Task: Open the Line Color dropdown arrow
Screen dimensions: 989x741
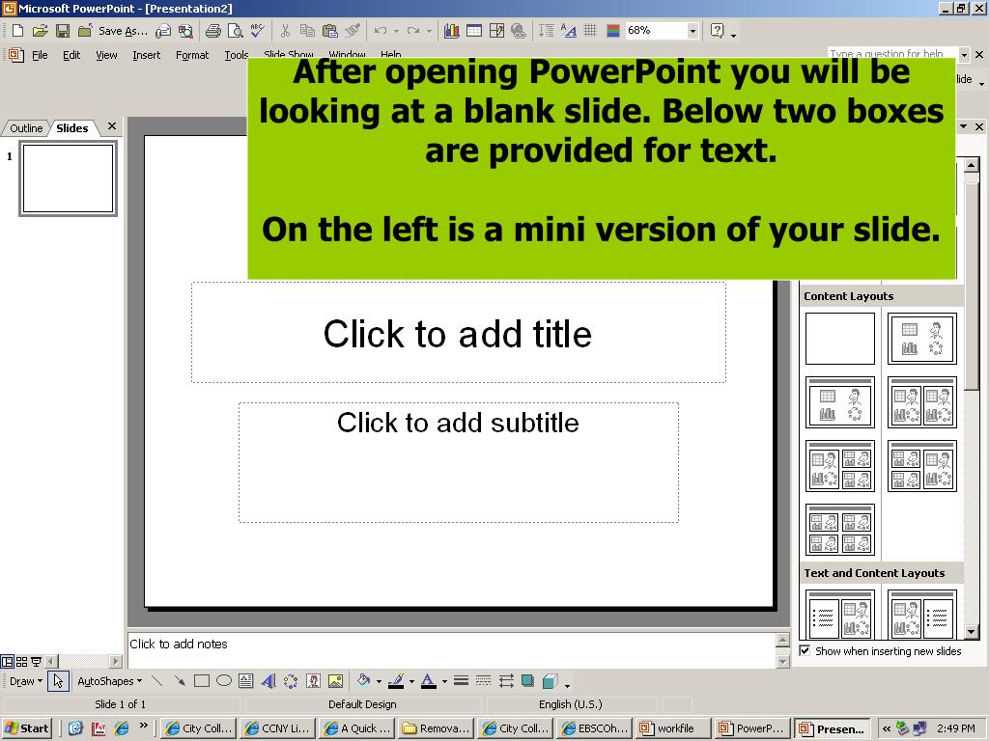Action: pyautogui.click(x=411, y=681)
